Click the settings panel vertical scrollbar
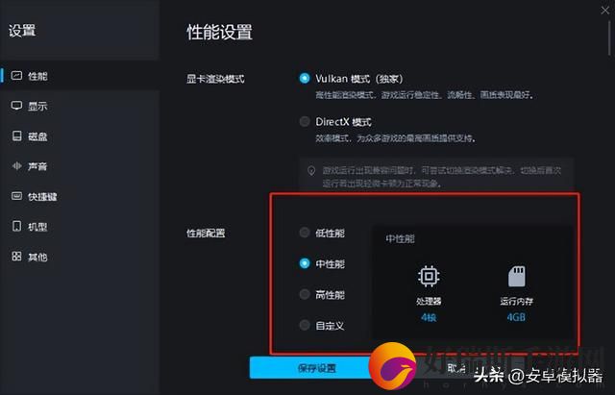The width and height of the screenshot is (615, 395). pyautogui.click(x=609, y=37)
